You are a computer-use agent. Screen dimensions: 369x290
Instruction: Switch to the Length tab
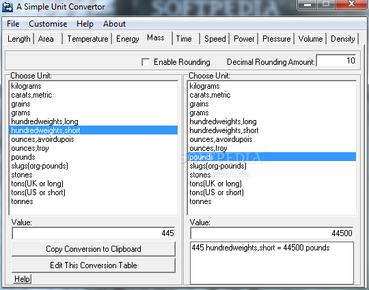[19, 39]
